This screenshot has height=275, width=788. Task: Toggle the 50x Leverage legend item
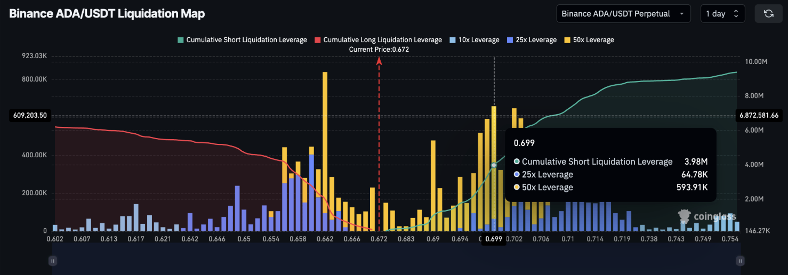[589, 40]
